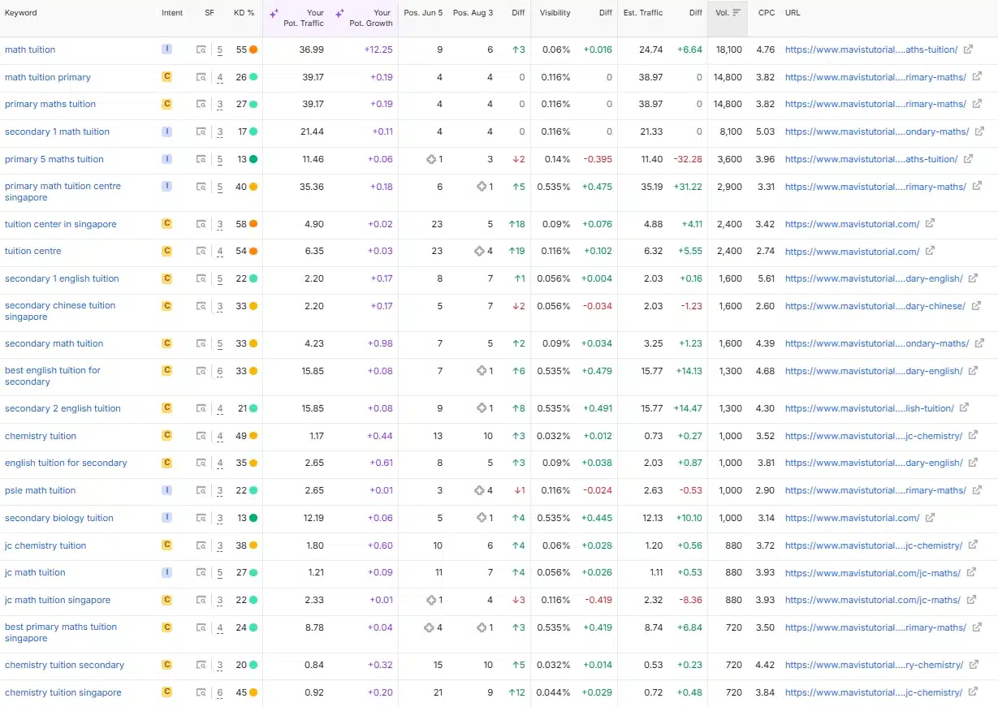Click intent badge for secondary biology tuition
Image resolution: width=998 pixels, height=707 pixels.
(166, 518)
